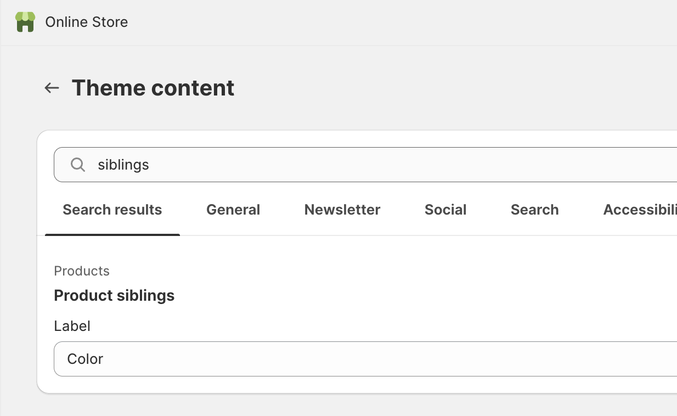Select the Search results tab
This screenshot has height=416, width=677.
point(112,210)
